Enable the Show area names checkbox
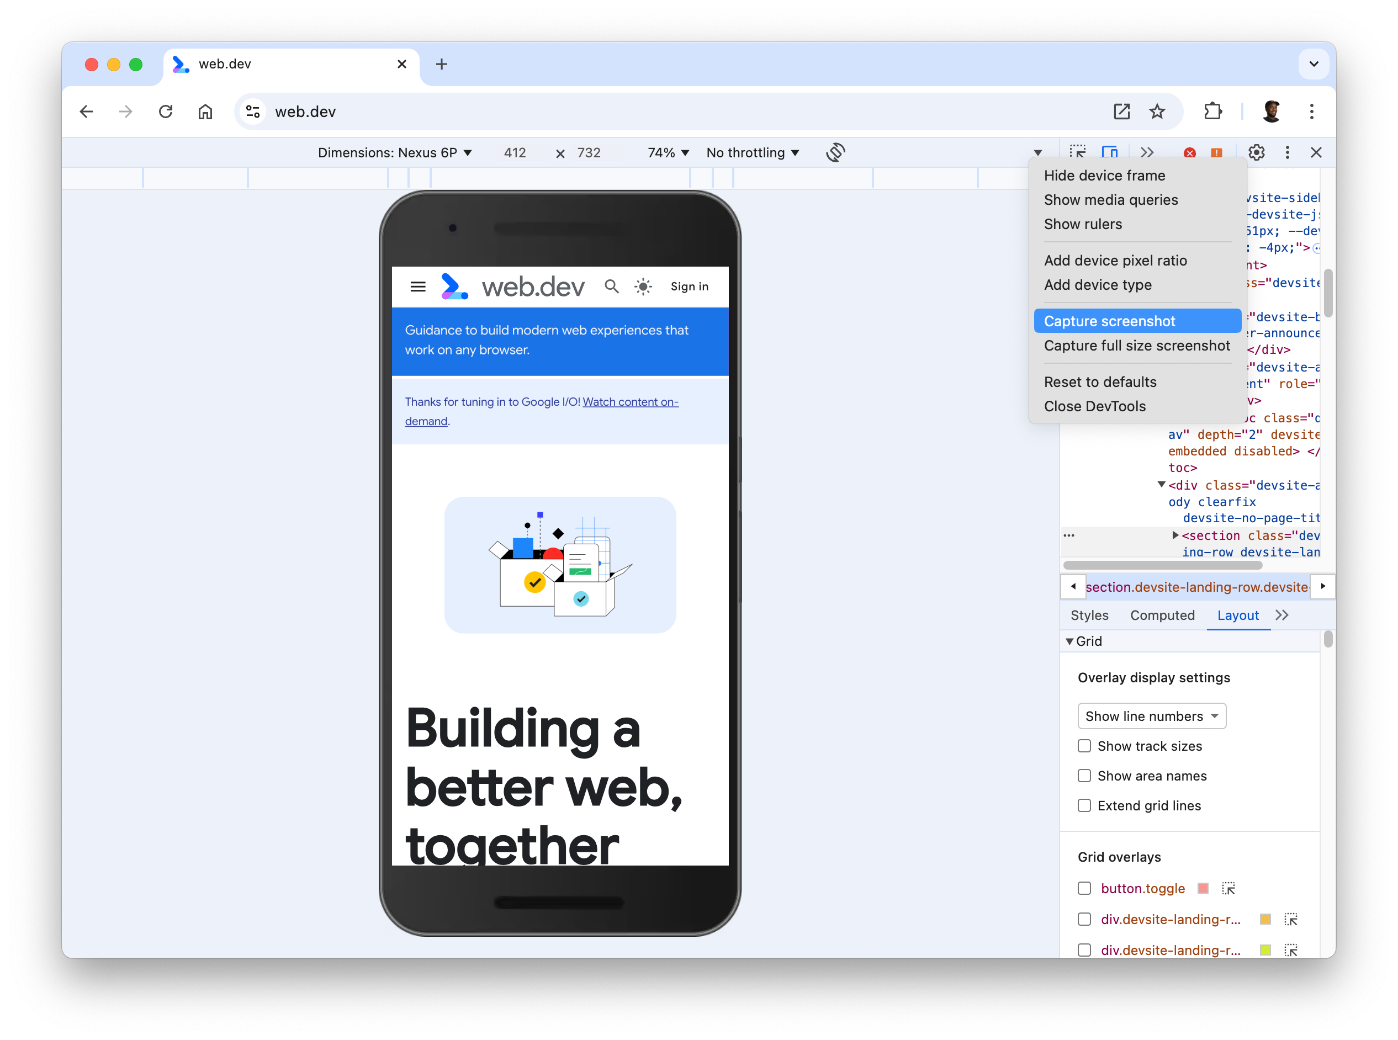1398x1040 pixels. (x=1083, y=776)
